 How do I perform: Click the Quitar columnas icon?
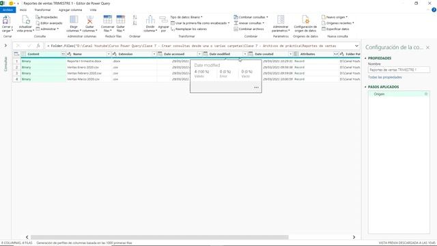[x=89, y=20]
